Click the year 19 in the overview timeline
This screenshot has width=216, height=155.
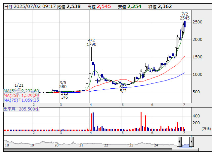click(32, 145)
